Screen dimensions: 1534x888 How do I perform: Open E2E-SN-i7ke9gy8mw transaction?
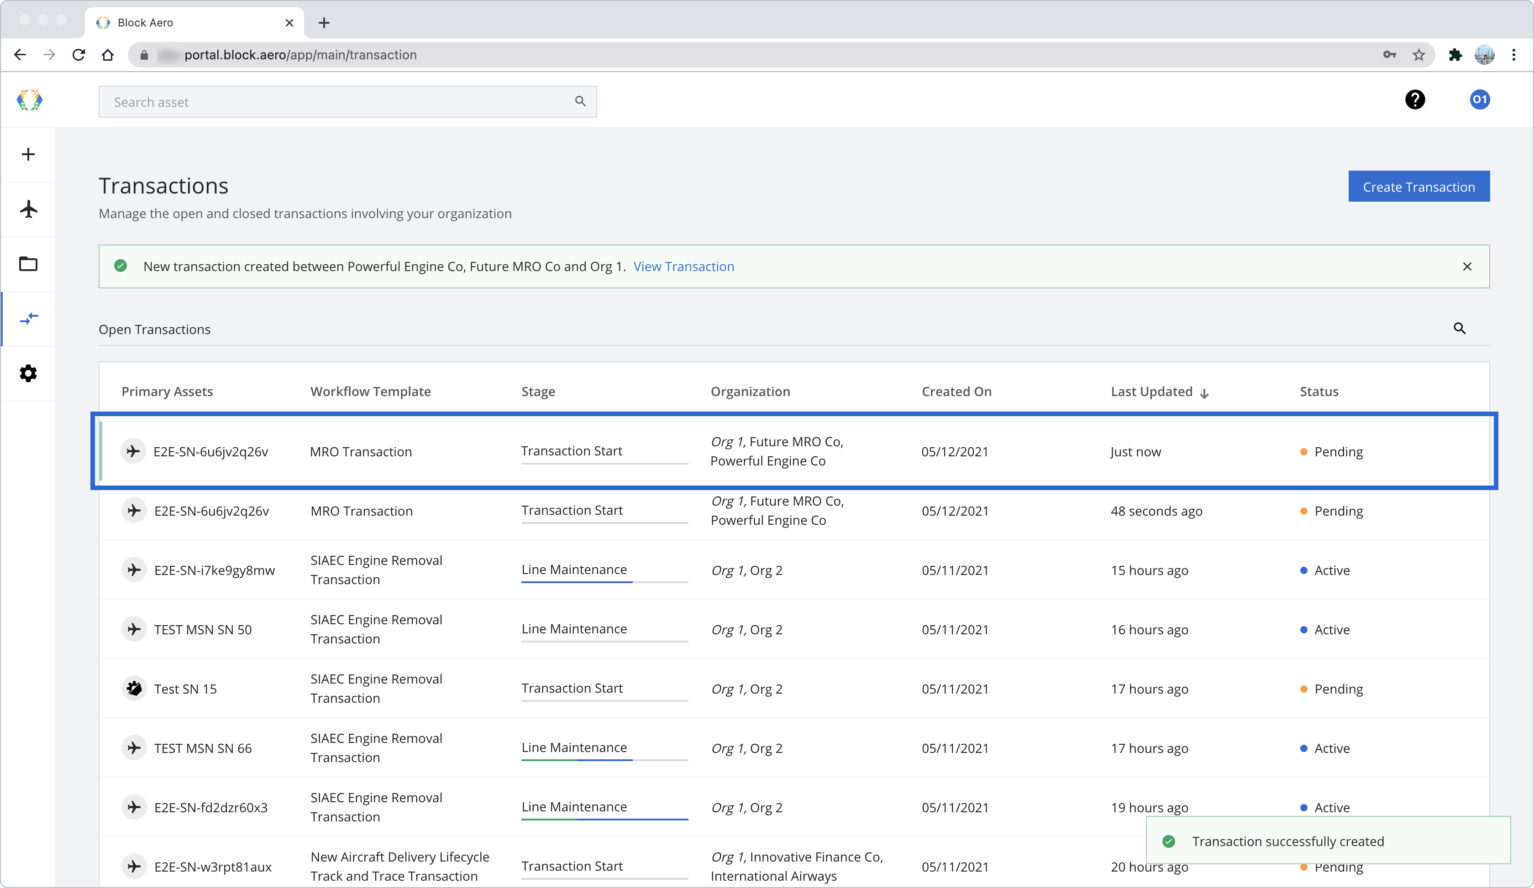pyautogui.click(x=794, y=570)
